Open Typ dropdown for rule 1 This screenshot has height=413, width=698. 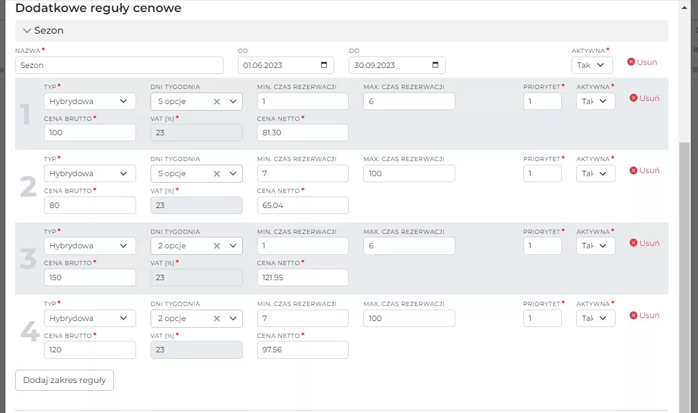[90, 102]
